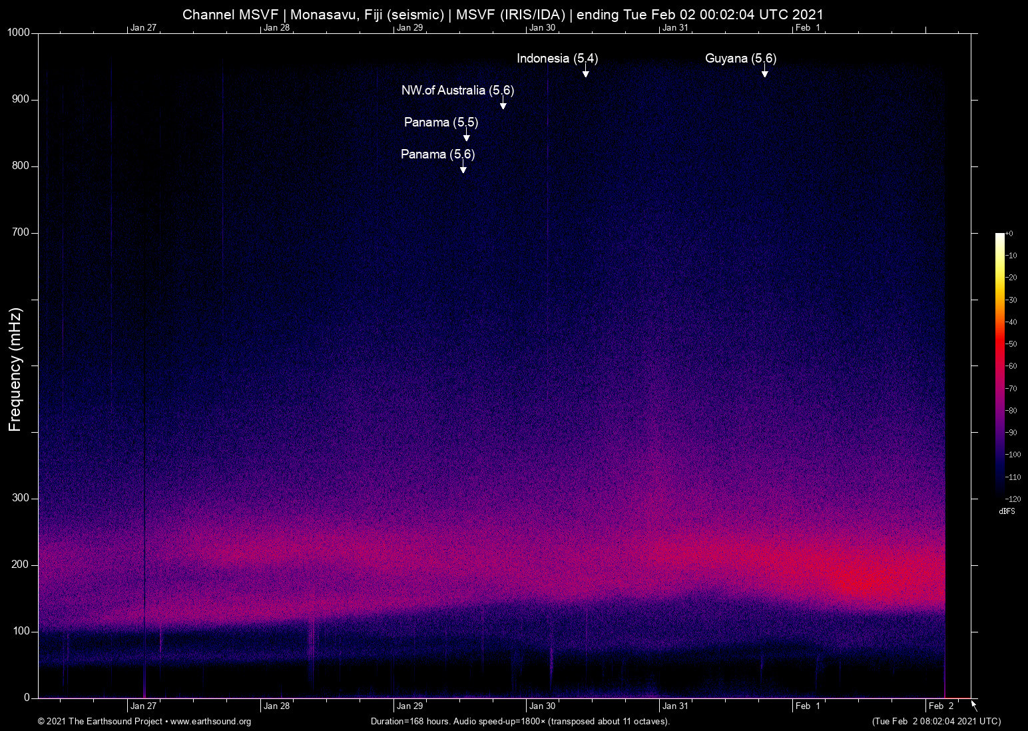This screenshot has height=731, width=1028.
Task: Select the NW.of Australia (5.6) event label
Action: click(457, 91)
